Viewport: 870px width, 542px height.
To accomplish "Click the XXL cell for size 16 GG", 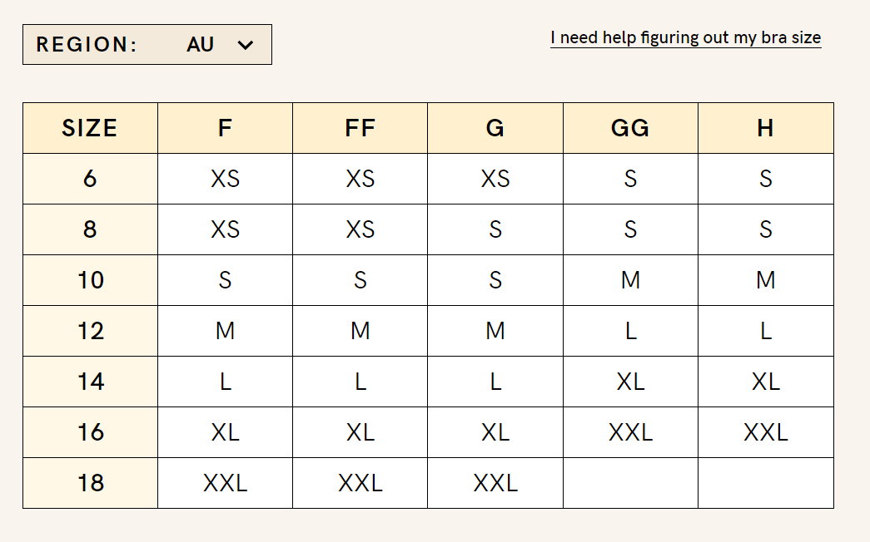I will (630, 432).
